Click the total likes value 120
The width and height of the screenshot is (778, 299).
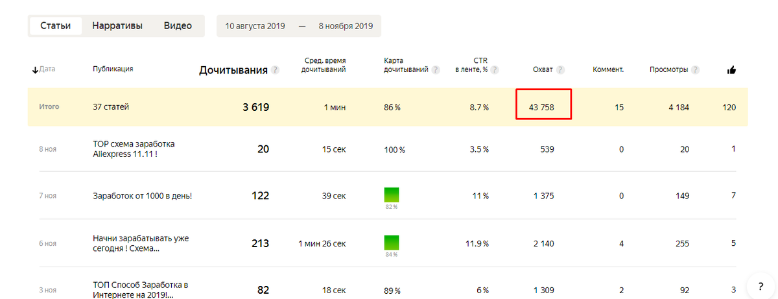[729, 107]
